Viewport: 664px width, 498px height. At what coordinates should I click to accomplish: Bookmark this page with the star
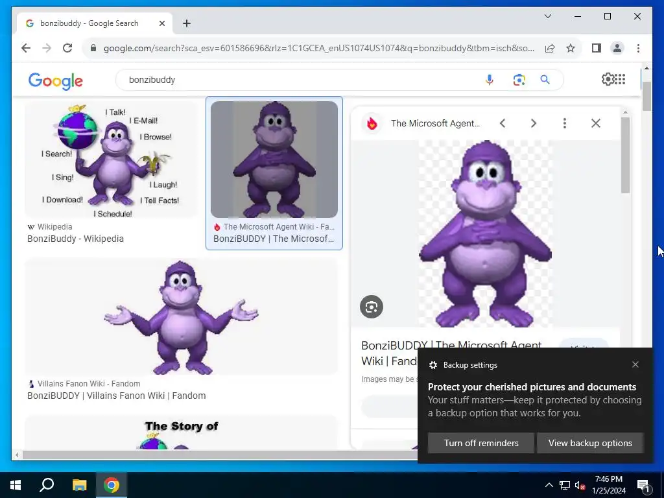pos(571,48)
